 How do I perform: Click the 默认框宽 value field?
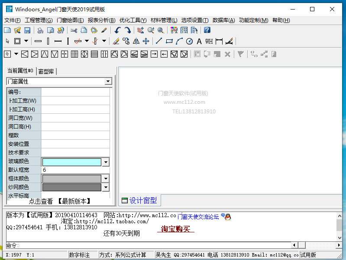tap(75, 170)
